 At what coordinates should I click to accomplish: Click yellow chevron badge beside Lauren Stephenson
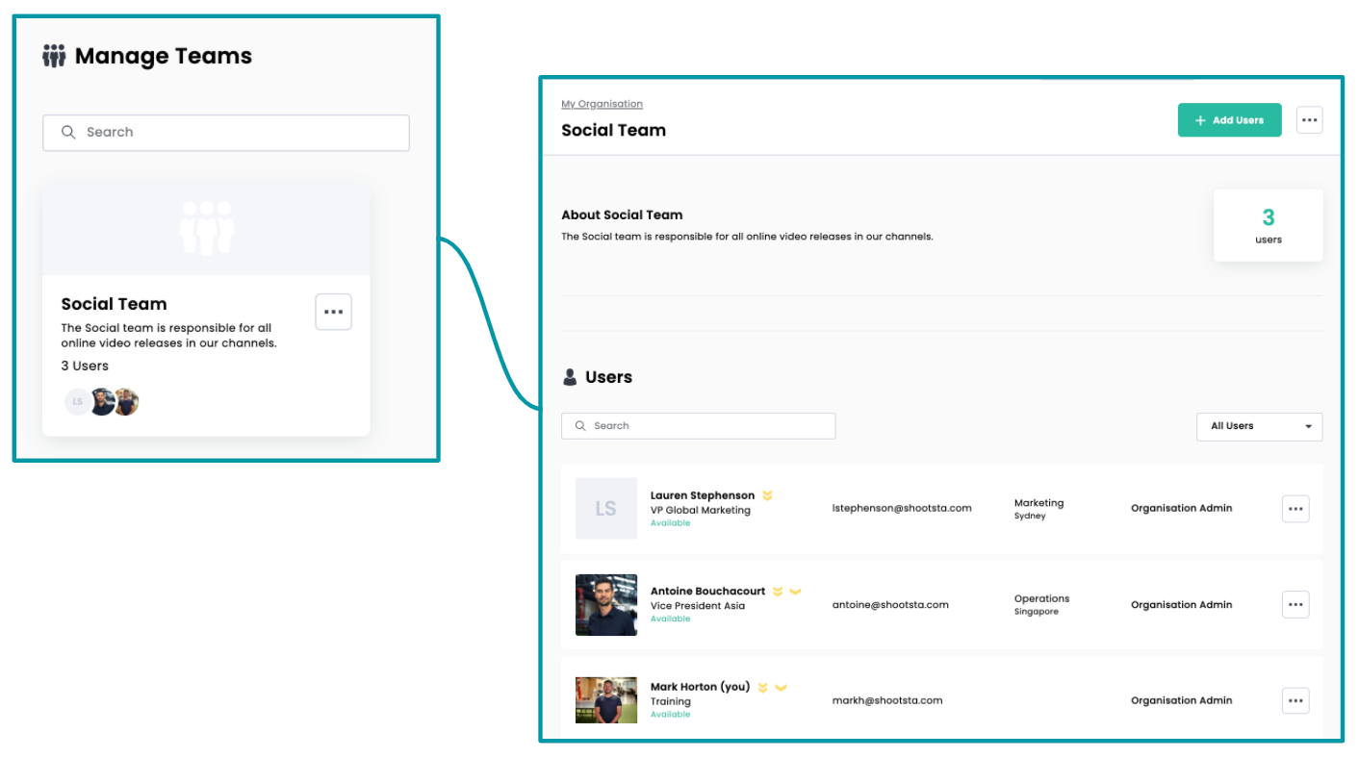pos(767,495)
